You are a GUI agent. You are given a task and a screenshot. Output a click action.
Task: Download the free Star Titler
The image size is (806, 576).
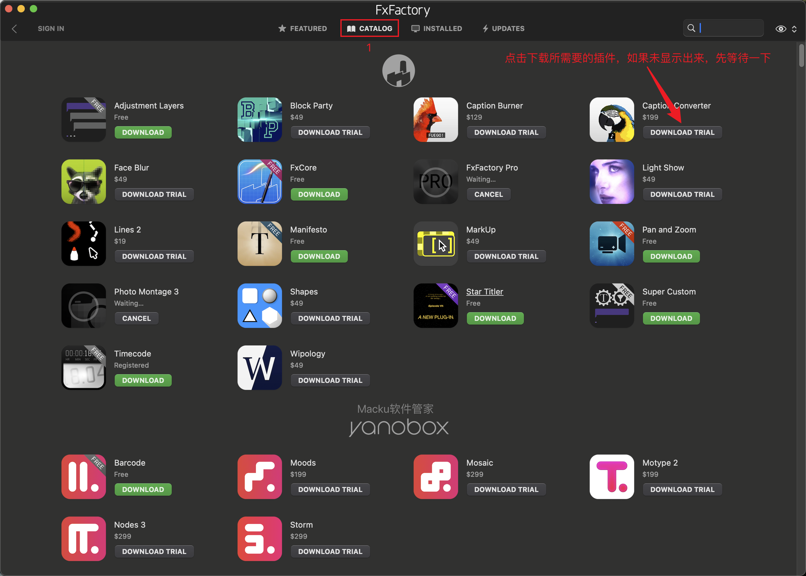(x=495, y=318)
